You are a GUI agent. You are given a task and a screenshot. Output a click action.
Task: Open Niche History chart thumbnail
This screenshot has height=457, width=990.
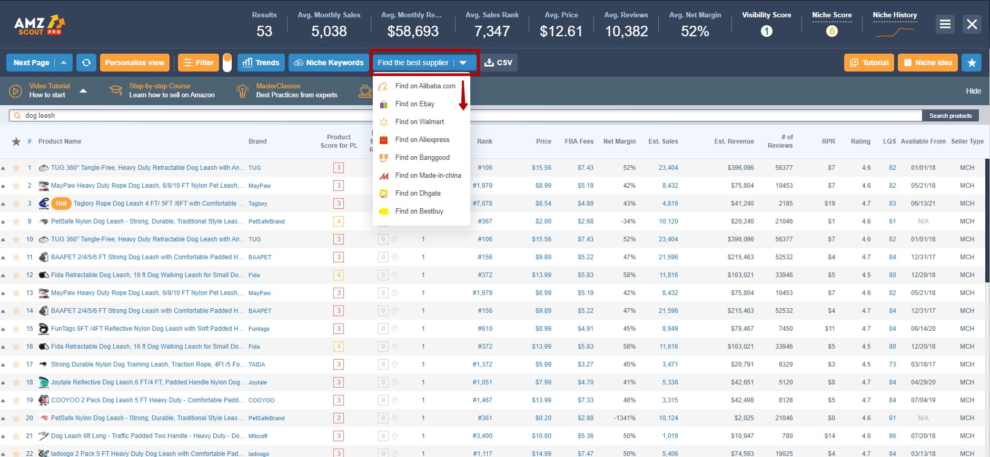click(895, 32)
